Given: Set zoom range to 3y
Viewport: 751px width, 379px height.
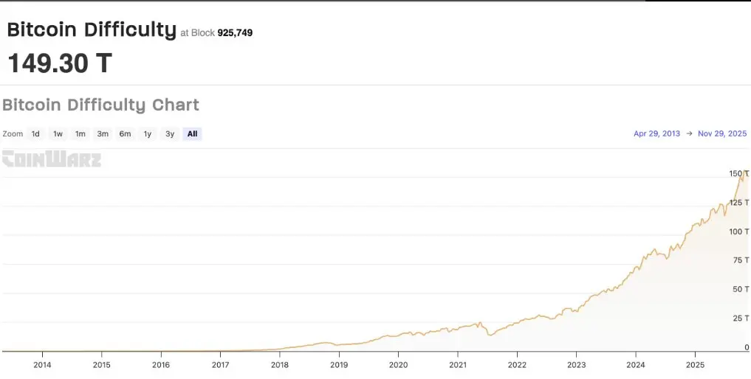Looking at the screenshot, I should pyautogui.click(x=170, y=134).
